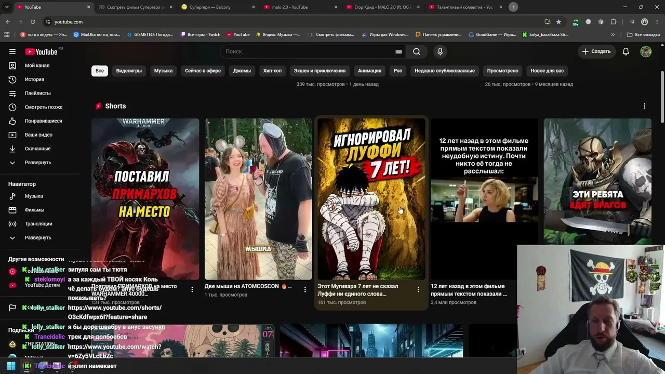This screenshot has height=374, width=665.
Task: Open options for Этот Мугивара short
Action: point(418,289)
